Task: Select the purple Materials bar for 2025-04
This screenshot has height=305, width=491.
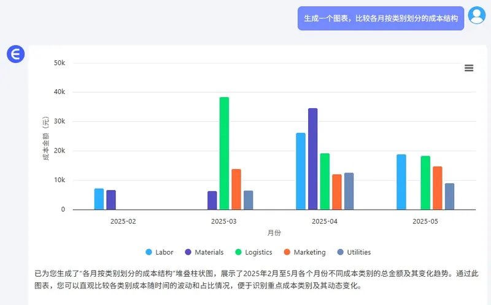Action: pyautogui.click(x=313, y=159)
